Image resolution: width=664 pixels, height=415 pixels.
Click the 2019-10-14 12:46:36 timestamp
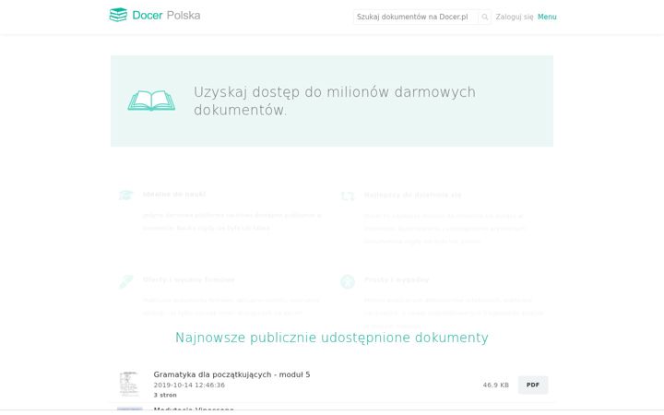click(x=189, y=385)
